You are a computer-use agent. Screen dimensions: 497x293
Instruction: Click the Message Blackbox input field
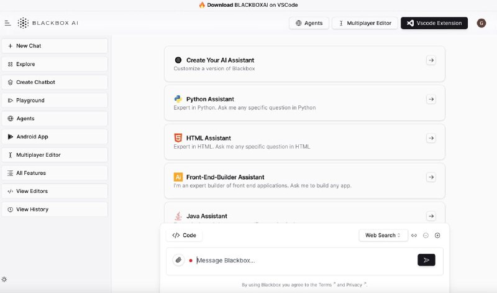(x=304, y=260)
